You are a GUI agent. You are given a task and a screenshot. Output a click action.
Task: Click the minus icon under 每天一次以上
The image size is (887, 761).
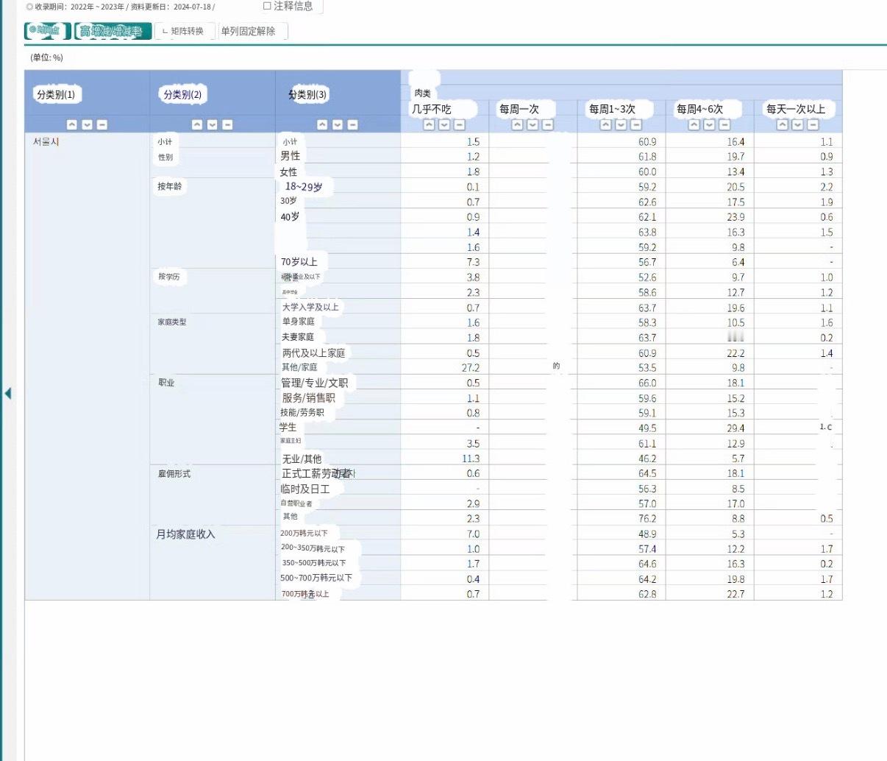(x=813, y=124)
